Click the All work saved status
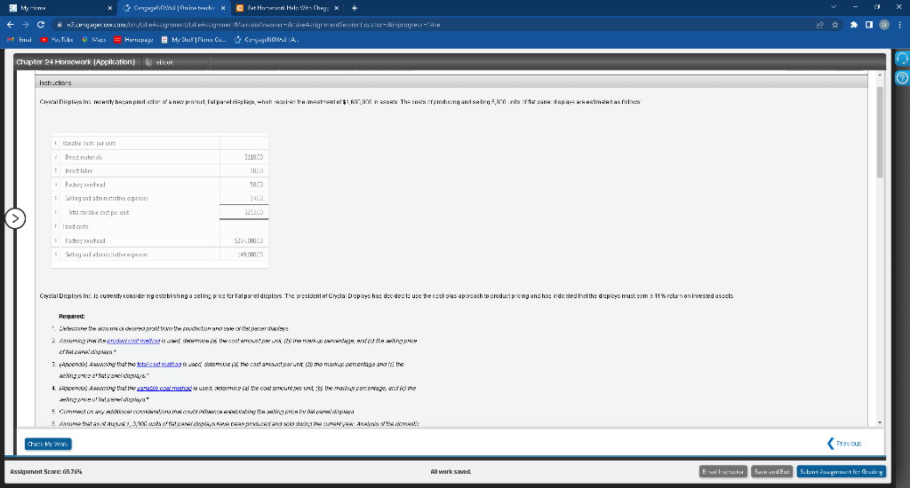This screenshot has height=488, width=910. point(451,472)
